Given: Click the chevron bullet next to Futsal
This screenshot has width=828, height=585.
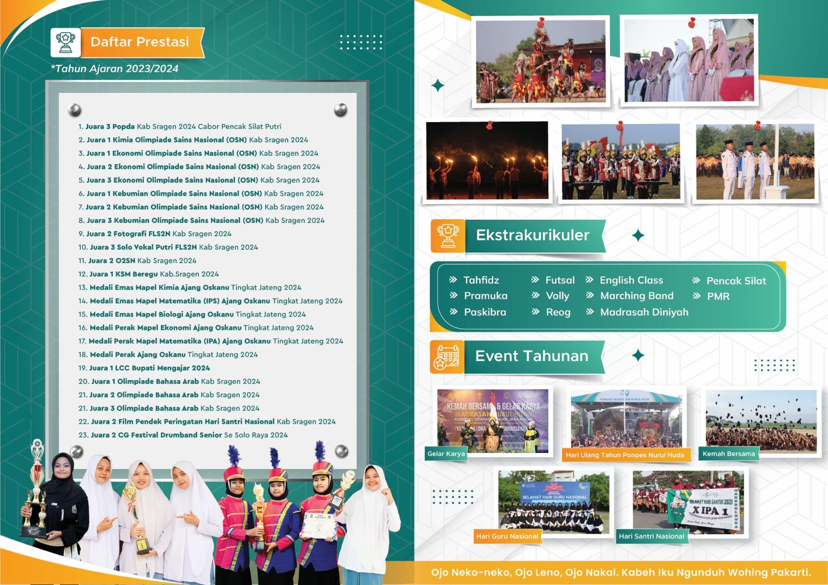Looking at the screenshot, I should (x=535, y=280).
